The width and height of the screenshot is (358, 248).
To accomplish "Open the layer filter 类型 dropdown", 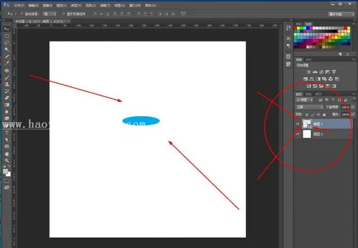I will [304, 100].
